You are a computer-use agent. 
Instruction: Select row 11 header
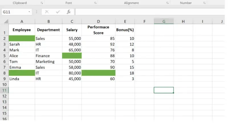[x=4, y=90]
